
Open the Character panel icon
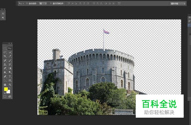pos(3,13)
